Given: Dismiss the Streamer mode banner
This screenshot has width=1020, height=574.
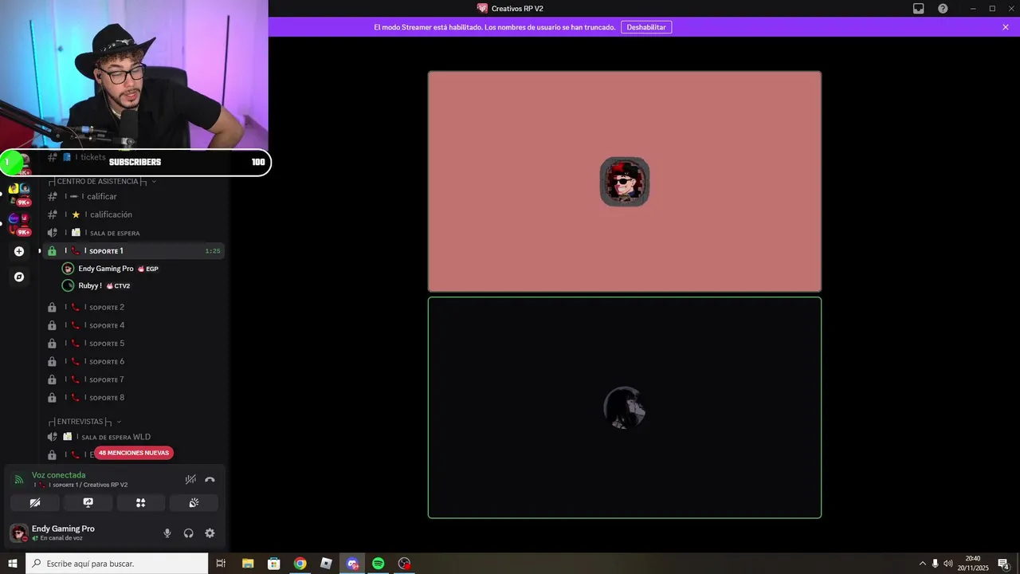Looking at the screenshot, I should pyautogui.click(x=1006, y=27).
